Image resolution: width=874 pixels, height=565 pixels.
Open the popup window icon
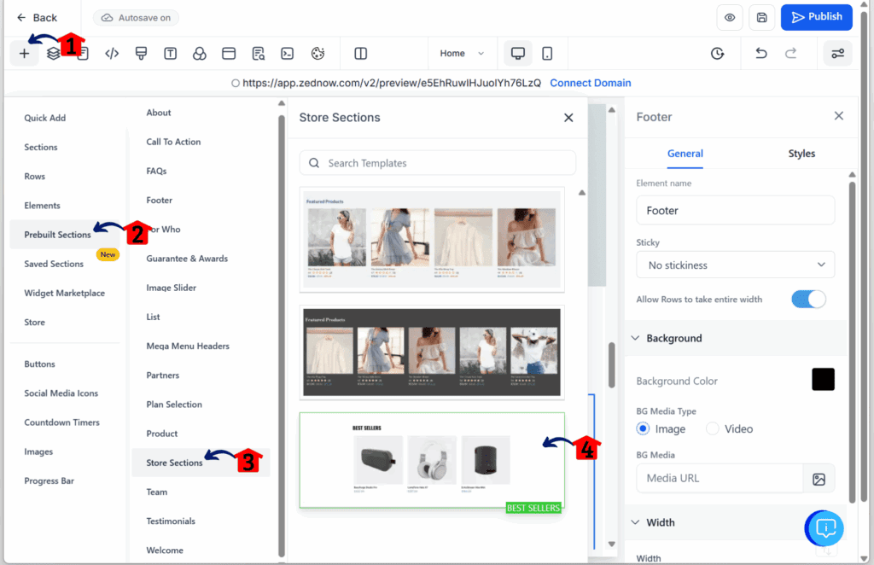pos(229,54)
